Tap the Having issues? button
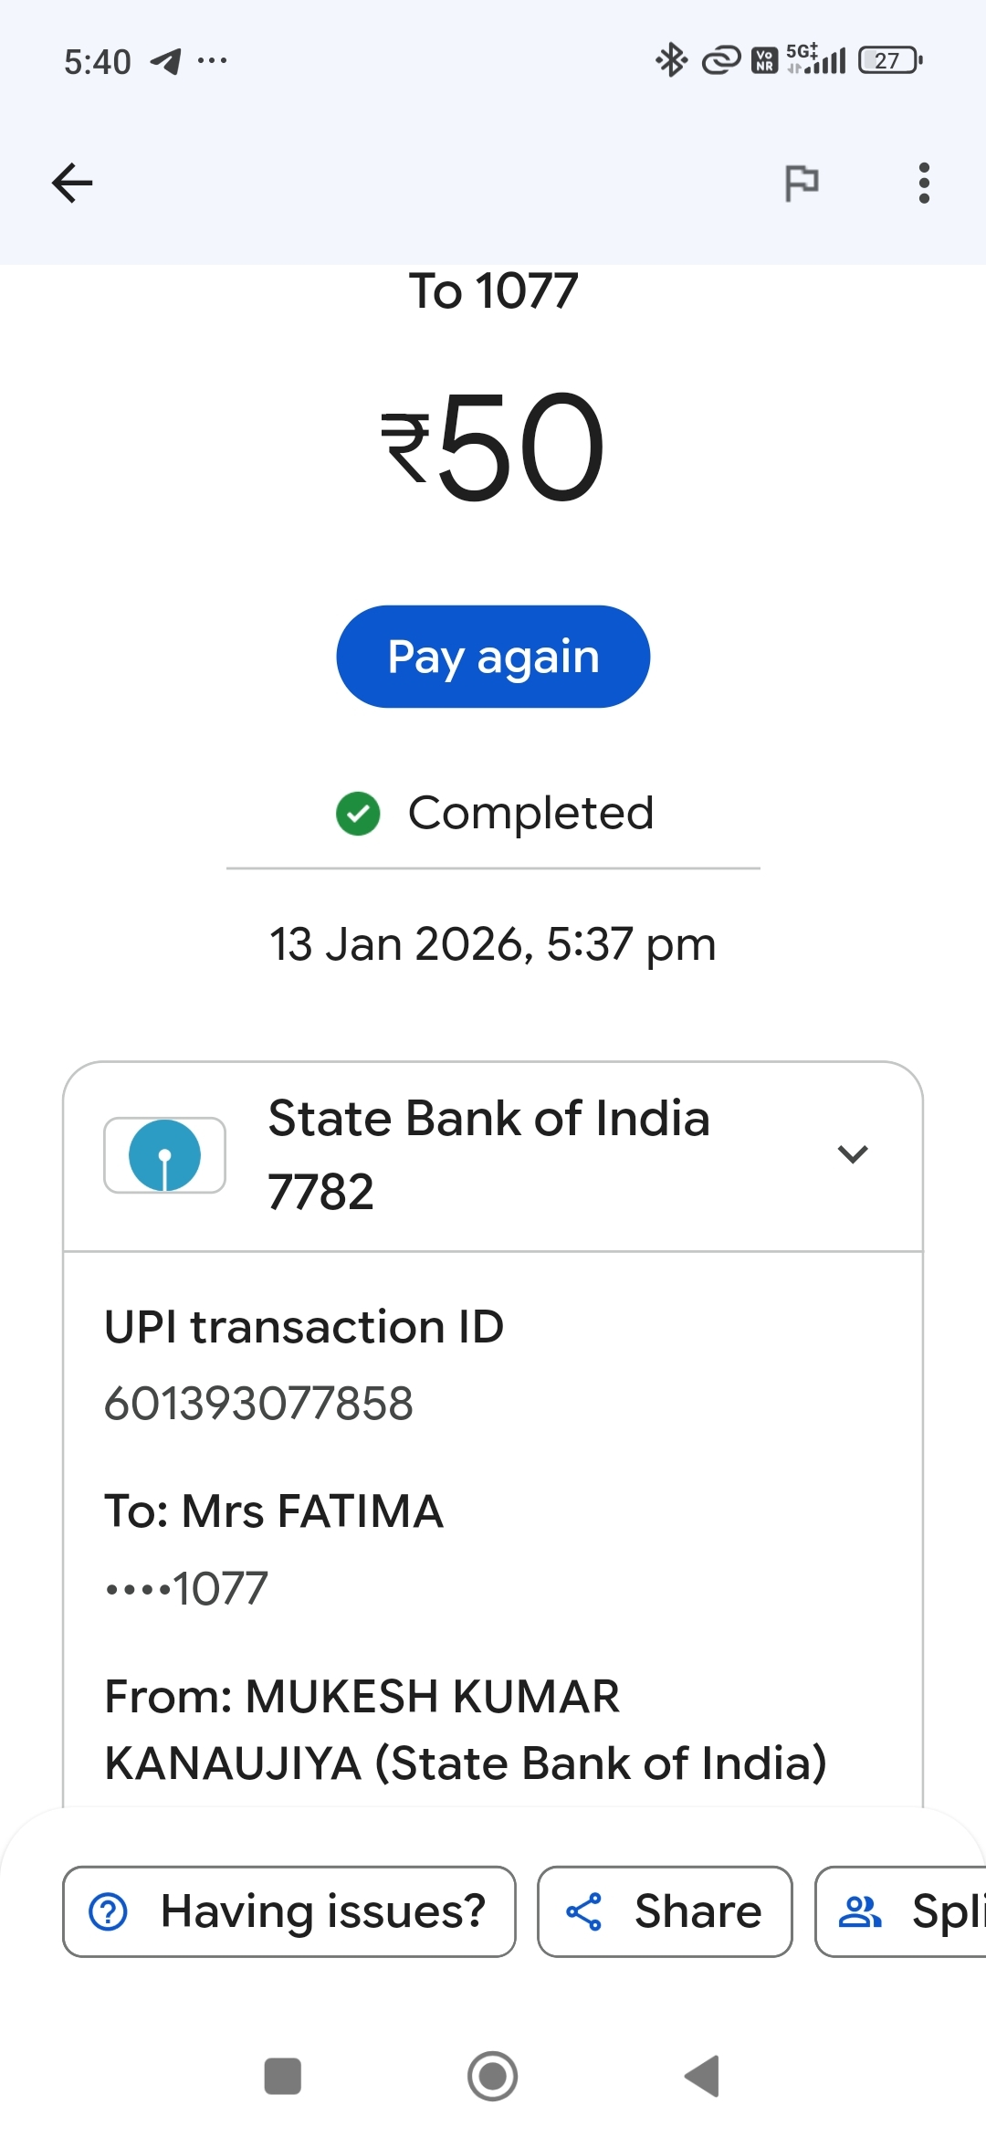 tap(288, 1911)
